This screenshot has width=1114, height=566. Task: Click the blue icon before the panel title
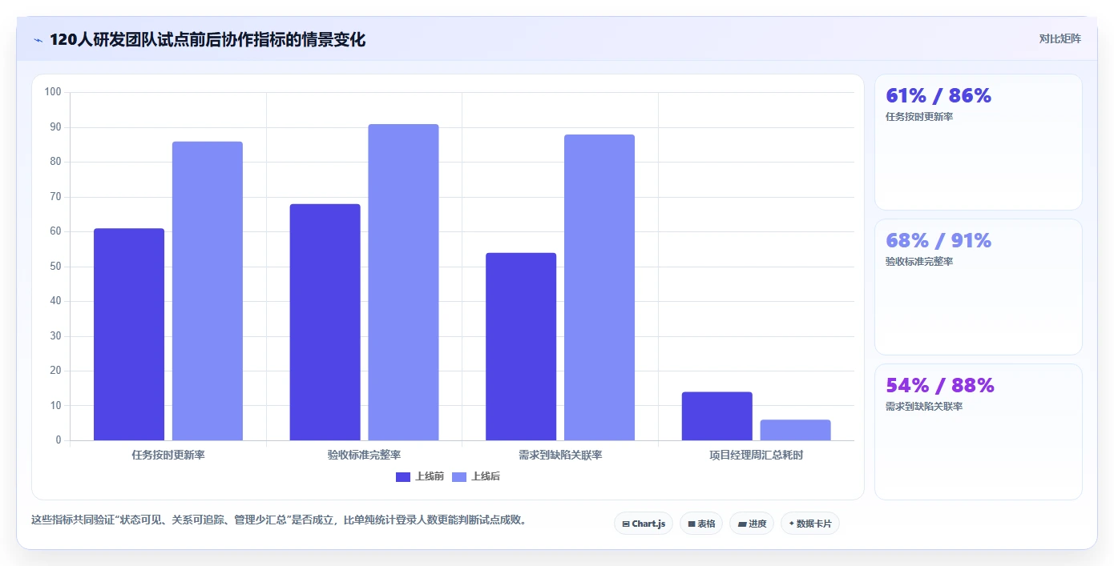[38, 40]
